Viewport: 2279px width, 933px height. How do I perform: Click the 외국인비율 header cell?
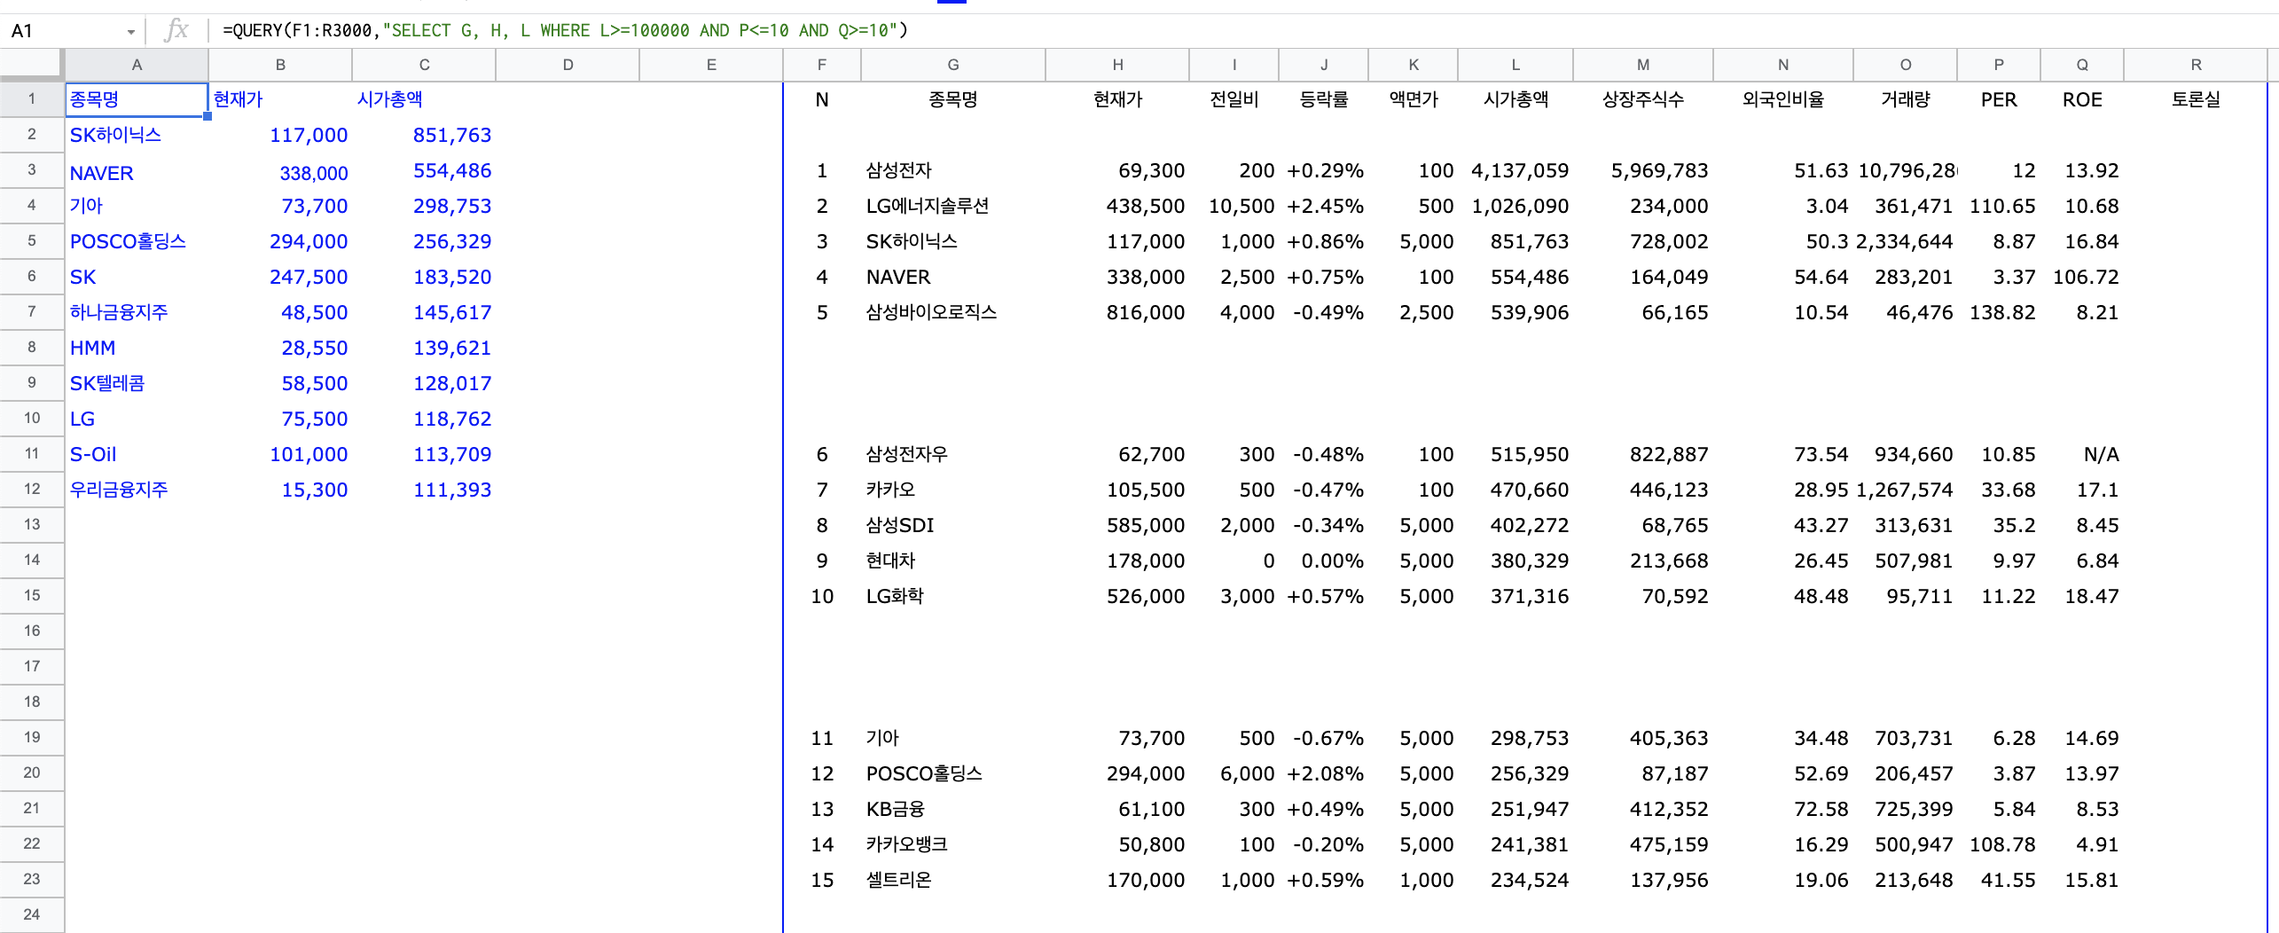pos(1782,99)
